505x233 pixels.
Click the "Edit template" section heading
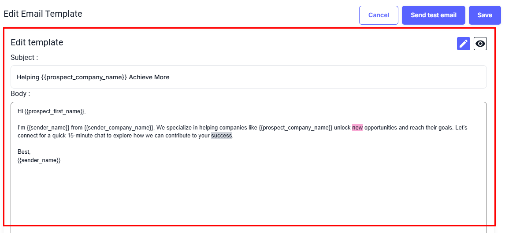tap(37, 42)
